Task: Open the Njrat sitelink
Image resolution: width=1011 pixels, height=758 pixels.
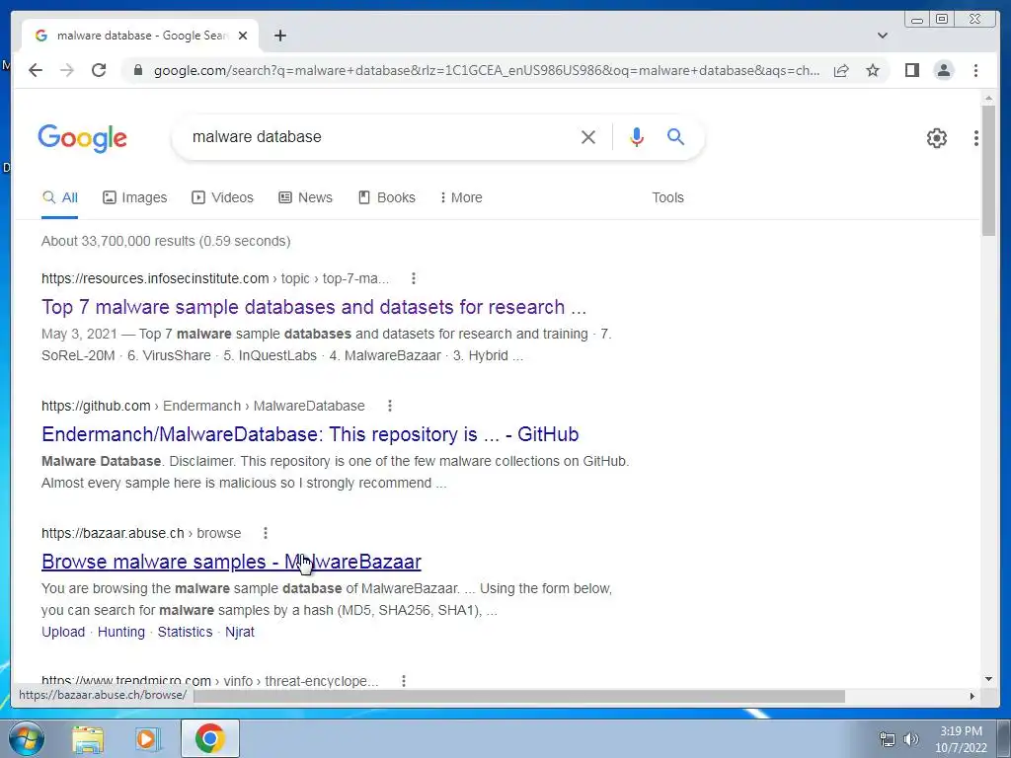Action: tap(240, 632)
